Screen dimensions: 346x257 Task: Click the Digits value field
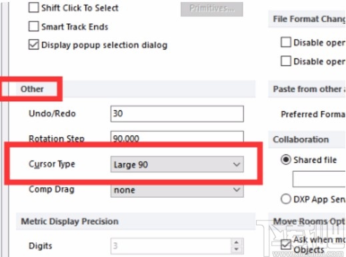tap(171, 246)
